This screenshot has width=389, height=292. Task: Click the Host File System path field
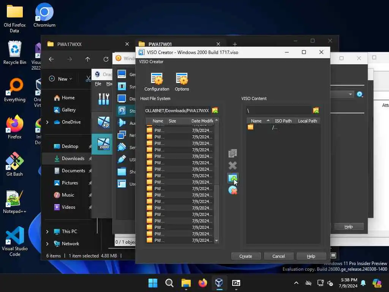[x=177, y=111]
